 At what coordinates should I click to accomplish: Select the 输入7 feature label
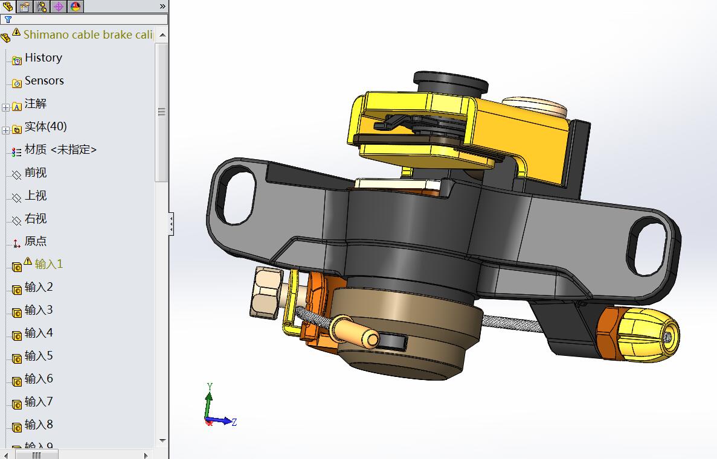pos(39,402)
